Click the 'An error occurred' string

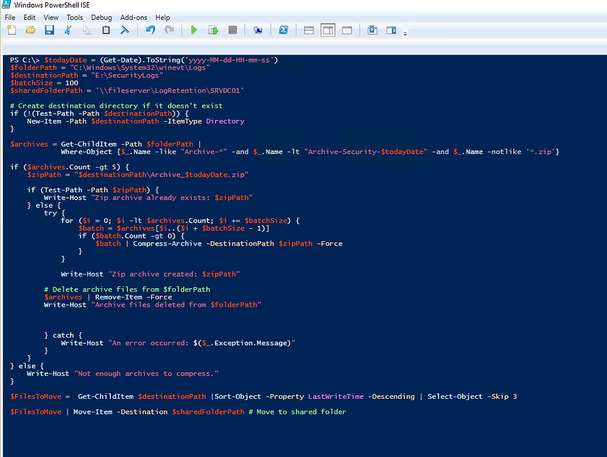click(202, 343)
